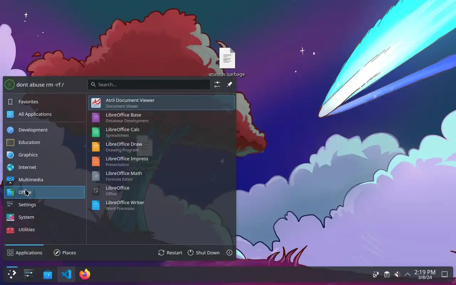Open the clock showing 2:19 PM
Viewport: 456px width, 285px height.
tap(425, 274)
